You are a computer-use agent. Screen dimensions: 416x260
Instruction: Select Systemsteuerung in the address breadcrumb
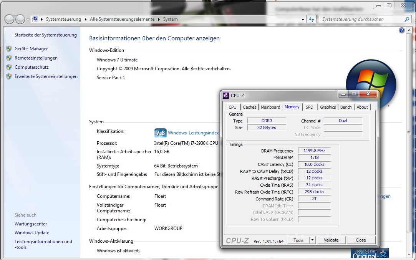[x=63, y=19]
